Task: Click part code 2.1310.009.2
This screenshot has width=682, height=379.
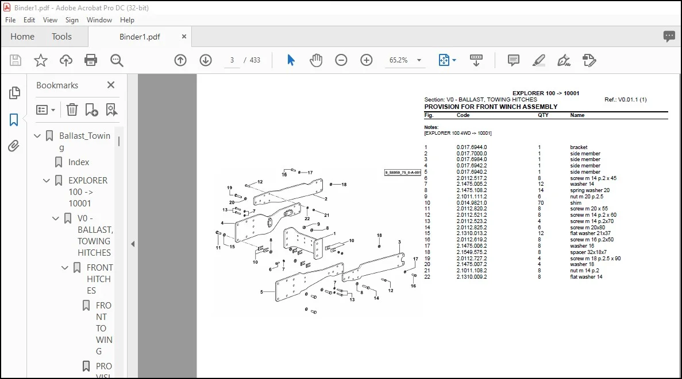Action: pos(472,276)
